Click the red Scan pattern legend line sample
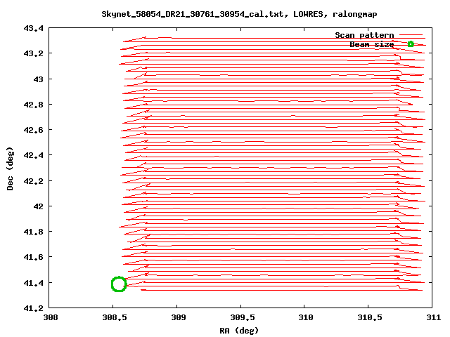 [411, 35]
